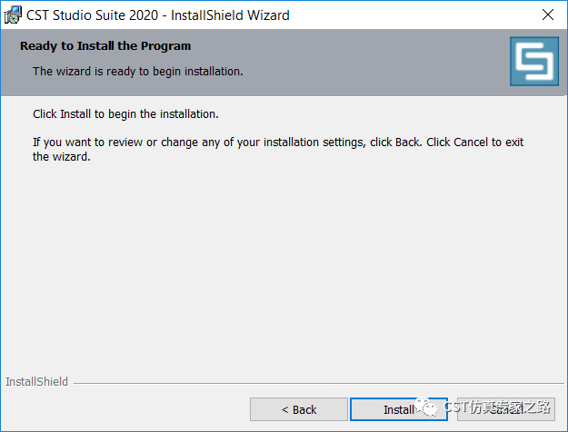This screenshot has width=568, height=432.
Task: Click the paragraph about reviewing installation settings
Action: point(278,150)
